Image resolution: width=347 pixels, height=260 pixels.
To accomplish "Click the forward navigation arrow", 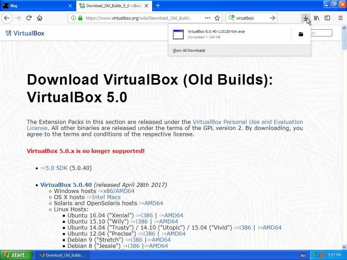I will coord(18,18).
